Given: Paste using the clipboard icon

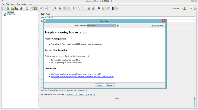Looking at the screenshot, I should 35,9.
